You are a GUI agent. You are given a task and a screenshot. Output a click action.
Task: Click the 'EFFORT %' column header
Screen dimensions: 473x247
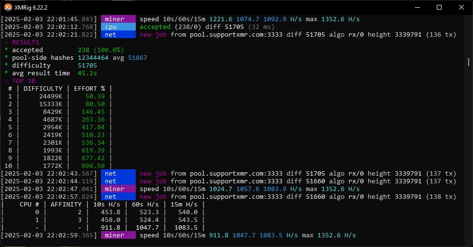click(89, 89)
